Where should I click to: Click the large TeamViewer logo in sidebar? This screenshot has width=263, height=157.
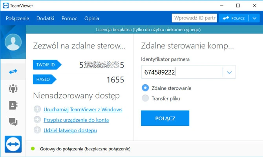click(13, 144)
